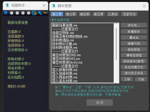Screen dimensions: 150x112
Task: Switch to the fourth grey screen dot
Action: coord(23,13)
